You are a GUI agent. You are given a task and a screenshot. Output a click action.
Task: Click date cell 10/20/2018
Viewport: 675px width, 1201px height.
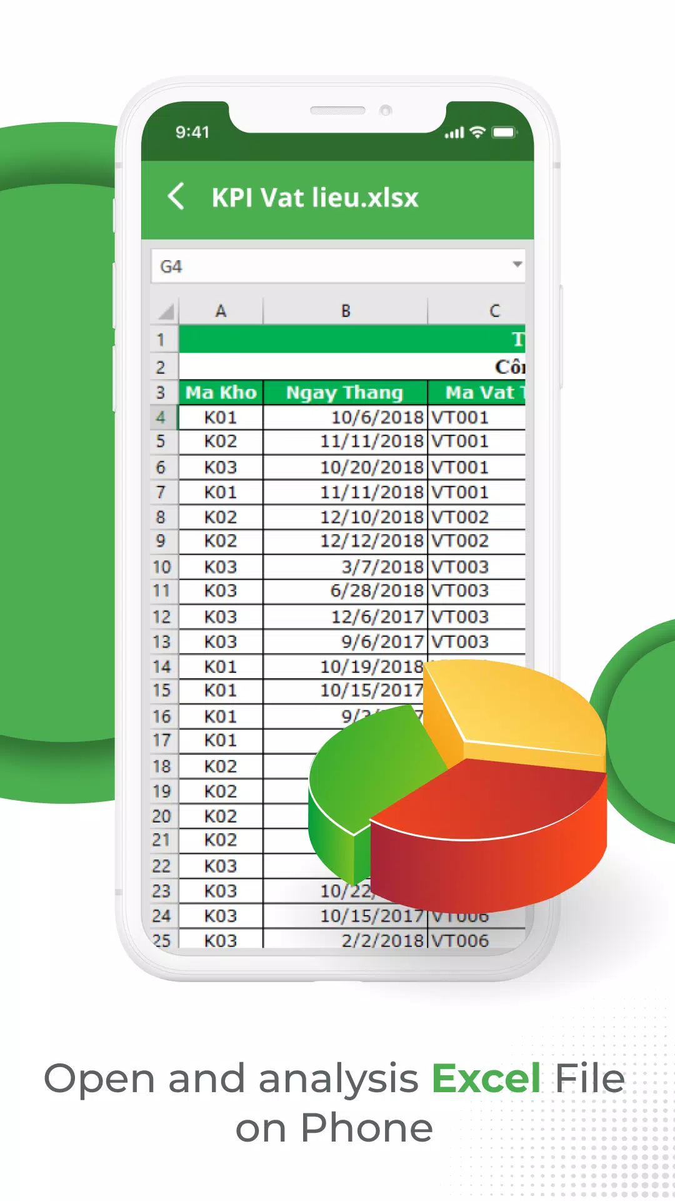coord(345,467)
